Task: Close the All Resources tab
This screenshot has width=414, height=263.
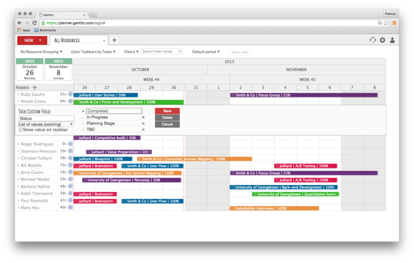Action: click(104, 41)
